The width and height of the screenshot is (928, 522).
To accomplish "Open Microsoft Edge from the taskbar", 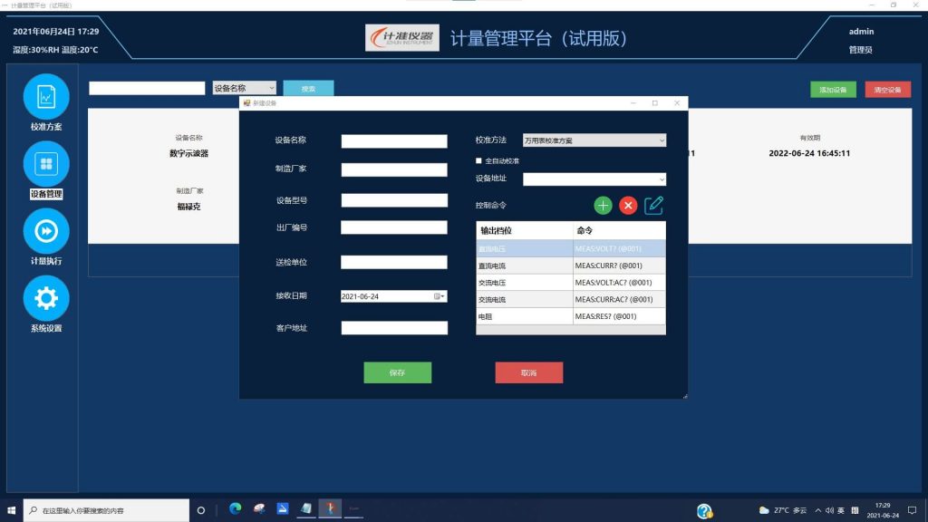I will tap(235, 509).
